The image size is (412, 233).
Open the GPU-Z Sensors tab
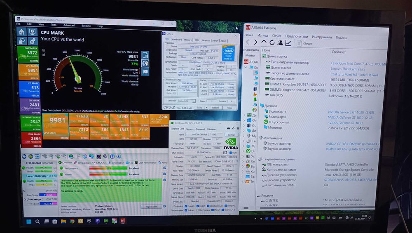coord(190,129)
